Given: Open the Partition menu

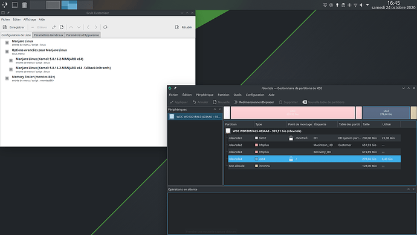Looking at the screenshot, I should [x=224, y=94].
